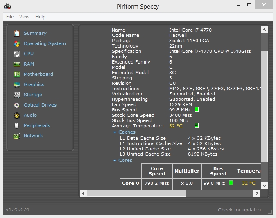Click the 32 °C average temperature value

click(x=176, y=126)
